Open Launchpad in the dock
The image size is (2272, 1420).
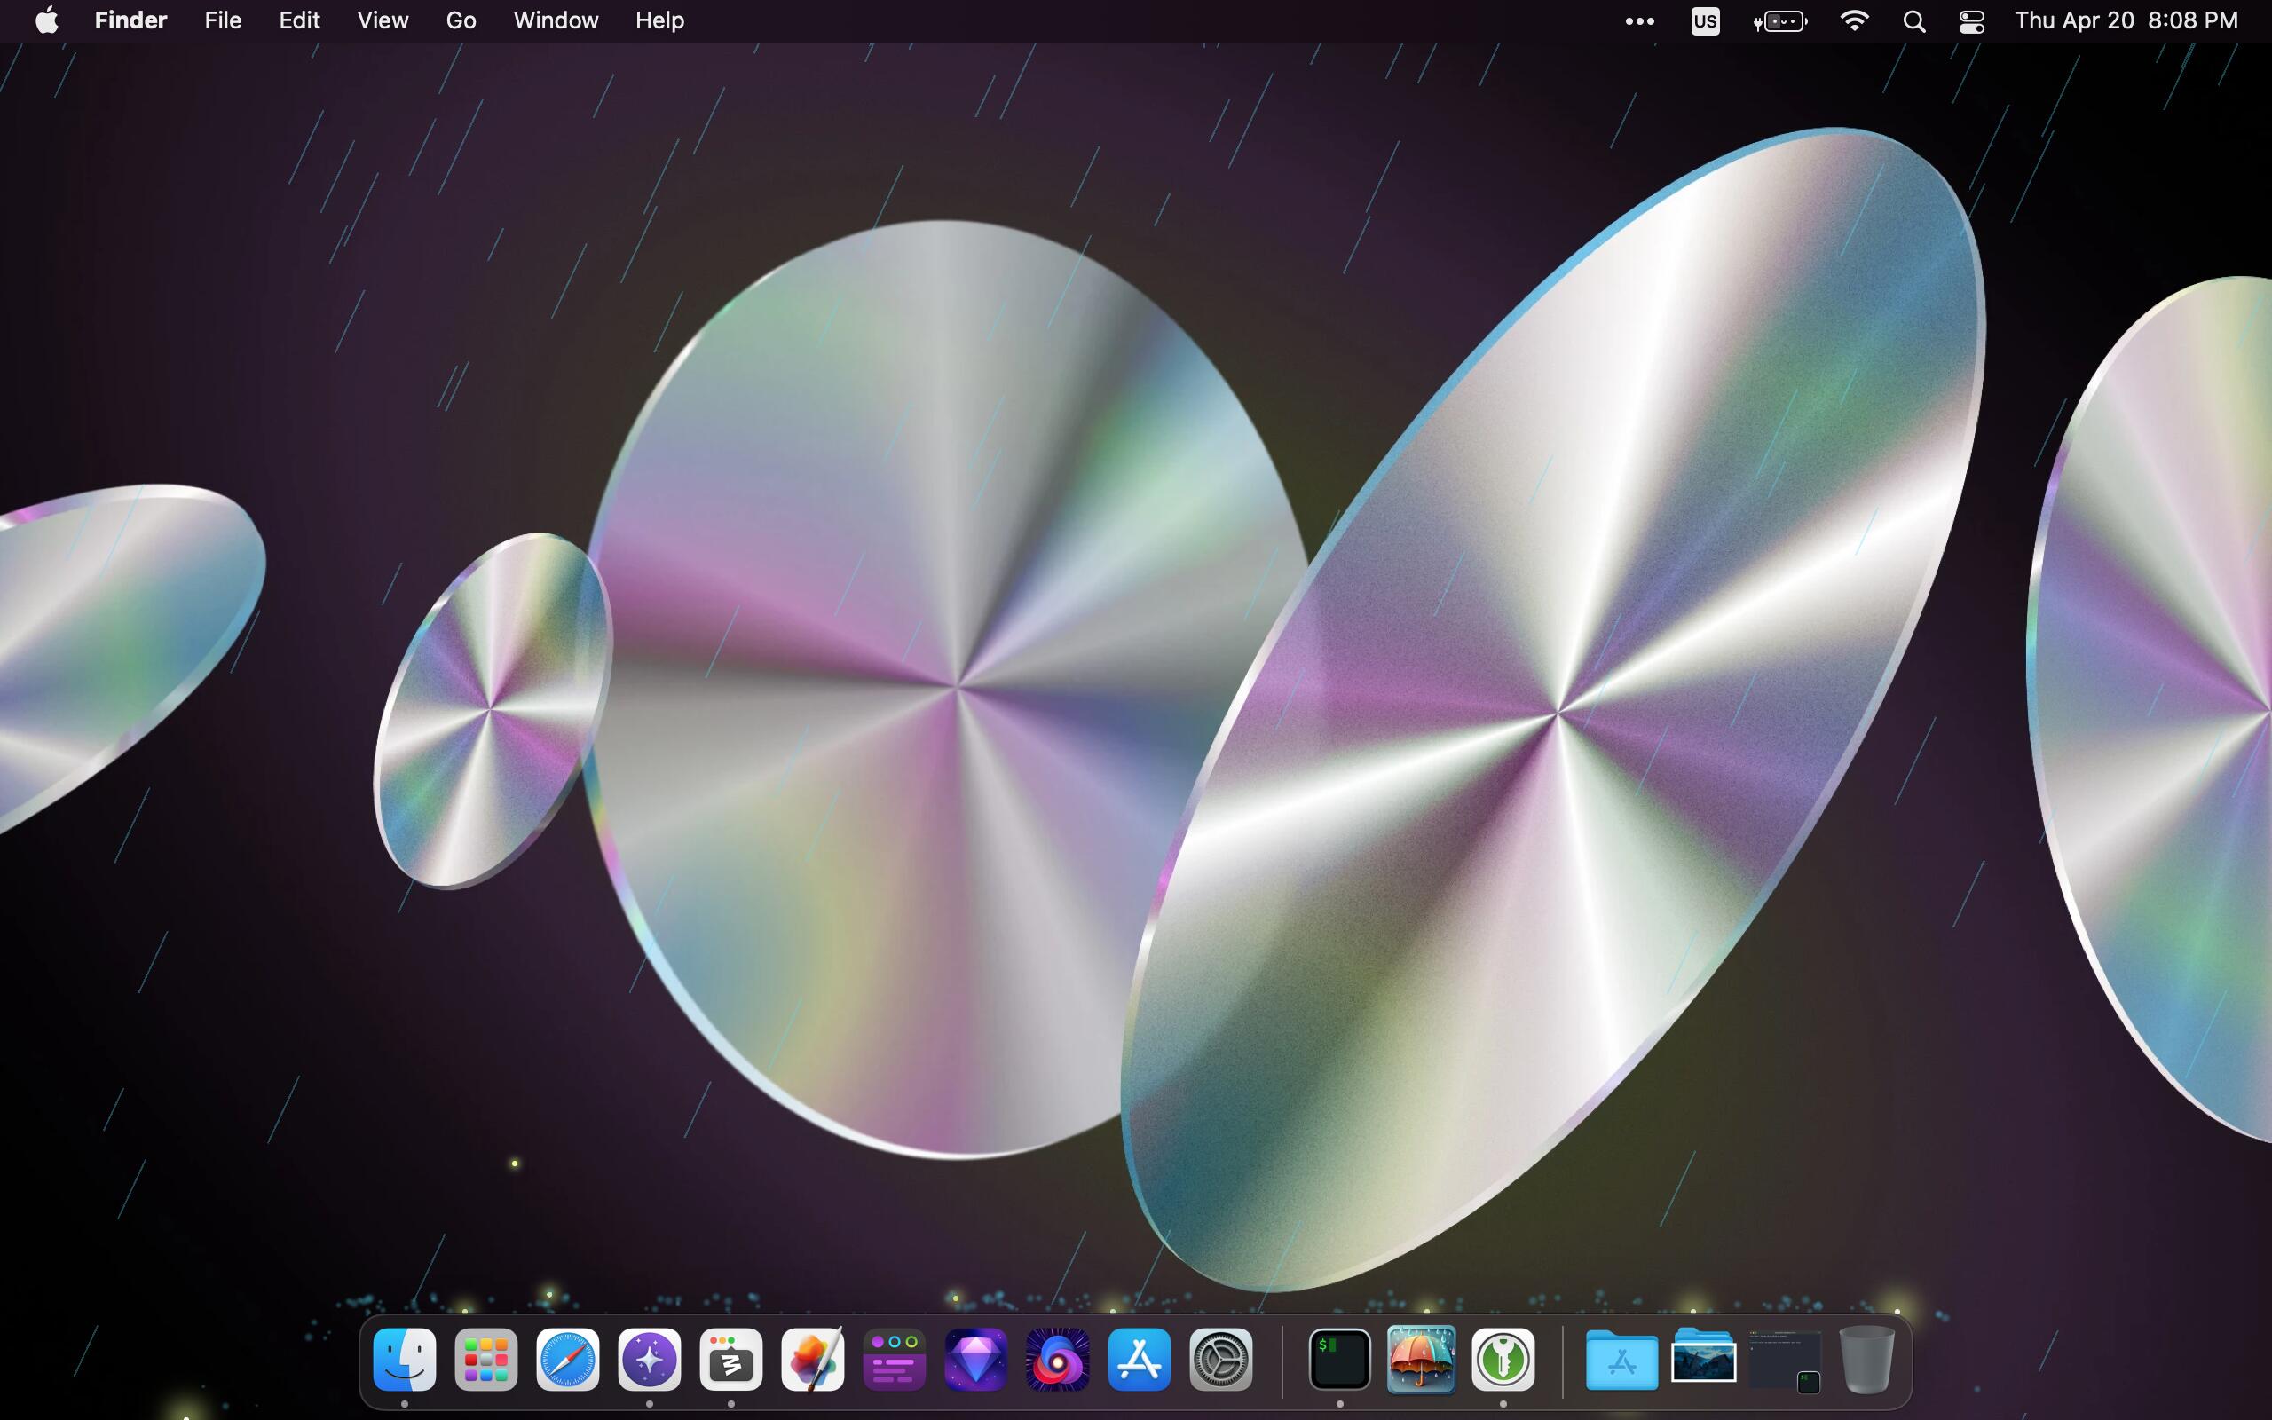[x=485, y=1359]
